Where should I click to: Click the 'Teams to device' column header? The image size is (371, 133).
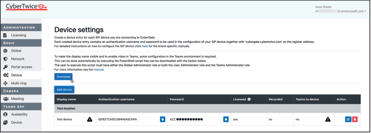(307, 99)
